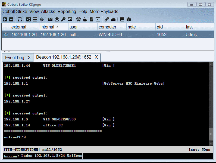Click the console scrollbar down arrow

tap(211, 143)
